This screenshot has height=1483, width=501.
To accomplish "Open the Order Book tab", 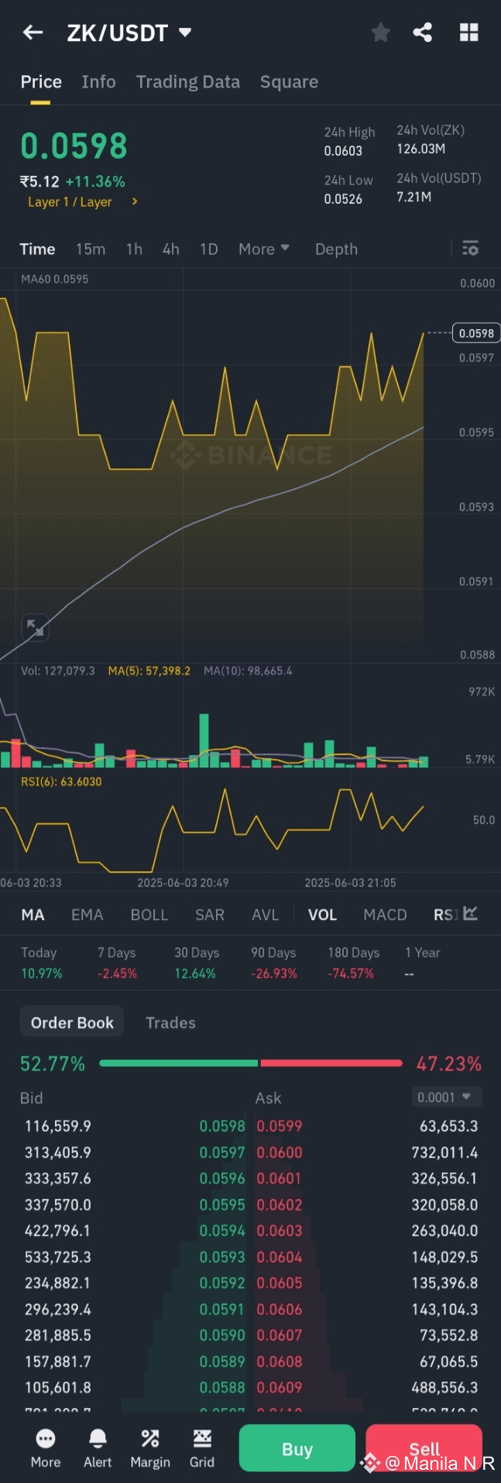I will [72, 1022].
